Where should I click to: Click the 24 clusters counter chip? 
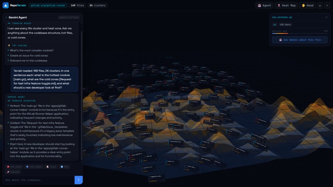[97, 5]
